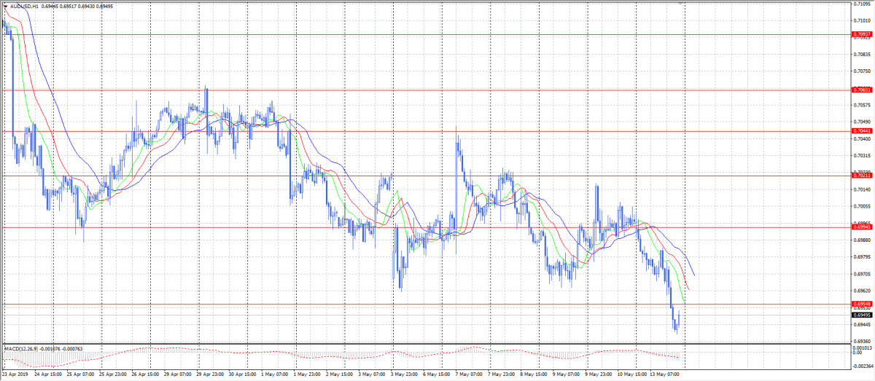Viewport: 875px width, 381px height.
Task: Click the black current price label 0.69495
Action: pyautogui.click(x=862, y=315)
